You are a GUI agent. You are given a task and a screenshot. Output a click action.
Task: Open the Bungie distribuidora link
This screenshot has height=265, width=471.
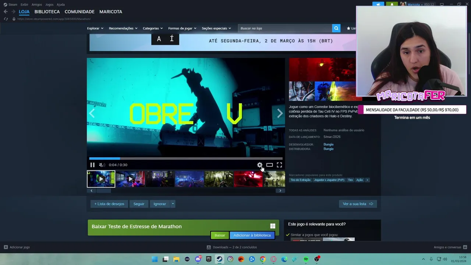[x=329, y=149]
